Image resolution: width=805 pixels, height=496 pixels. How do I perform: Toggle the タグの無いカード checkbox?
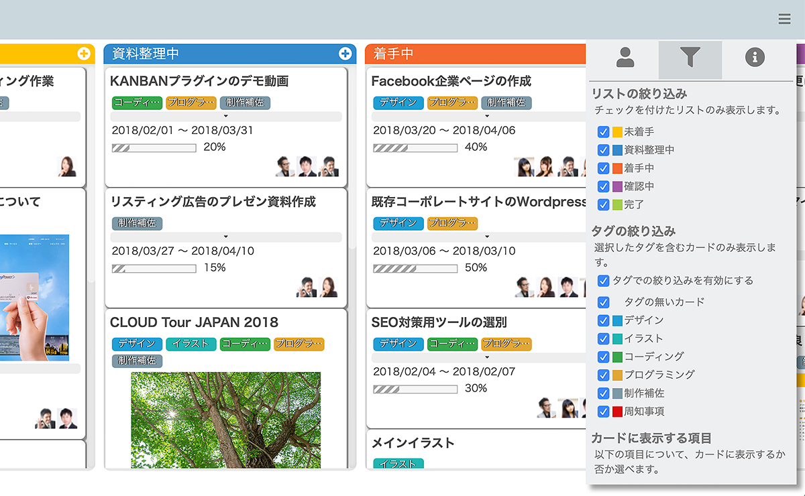[603, 302]
